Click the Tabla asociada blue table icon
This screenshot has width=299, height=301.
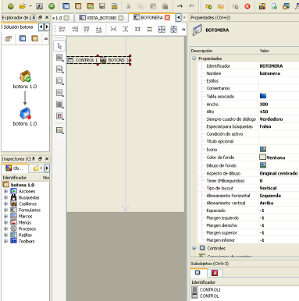263,96
